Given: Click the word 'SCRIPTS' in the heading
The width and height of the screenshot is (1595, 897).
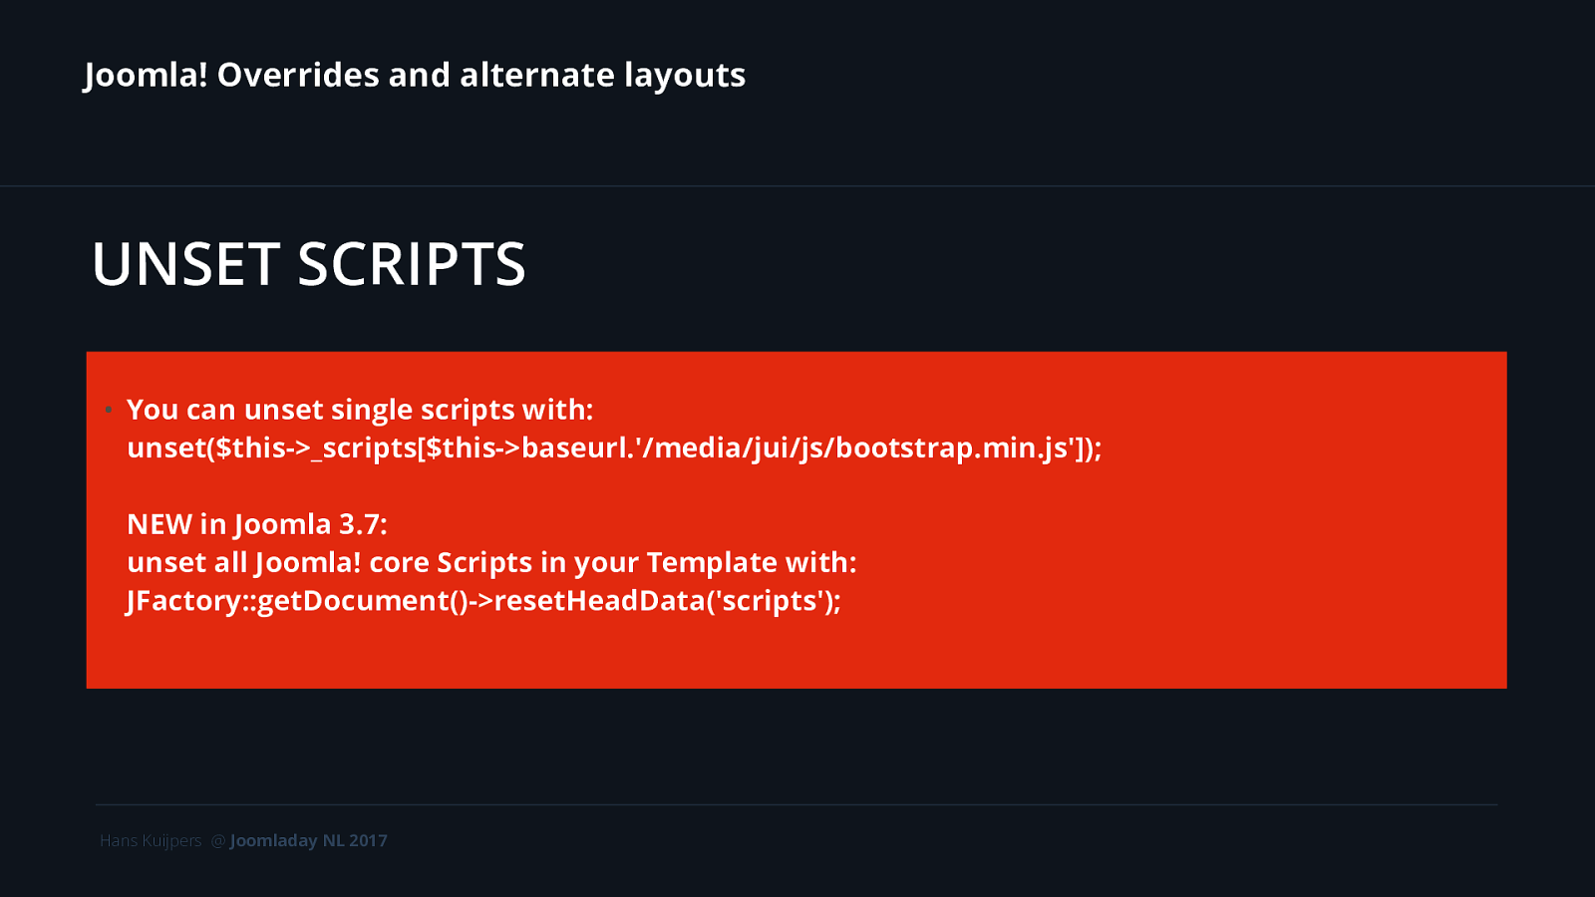Looking at the screenshot, I should pos(412,264).
